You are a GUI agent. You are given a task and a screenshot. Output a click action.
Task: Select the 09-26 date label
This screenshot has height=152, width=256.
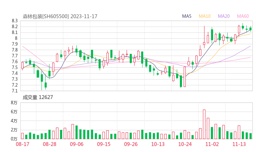click(x=131, y=144)
